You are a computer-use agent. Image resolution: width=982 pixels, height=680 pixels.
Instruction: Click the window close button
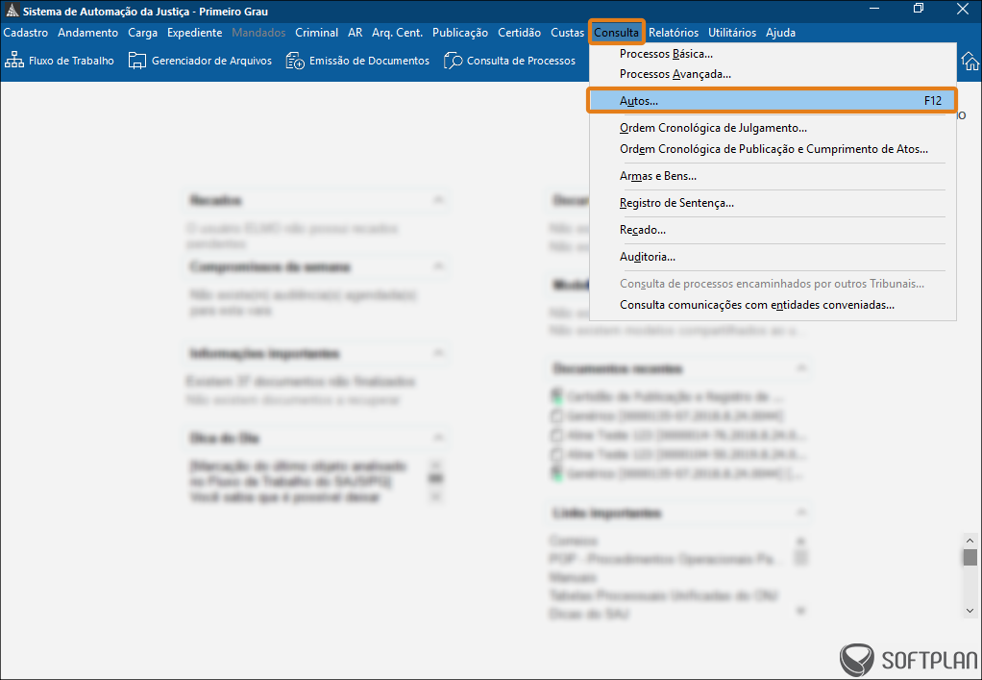(963, 9)
